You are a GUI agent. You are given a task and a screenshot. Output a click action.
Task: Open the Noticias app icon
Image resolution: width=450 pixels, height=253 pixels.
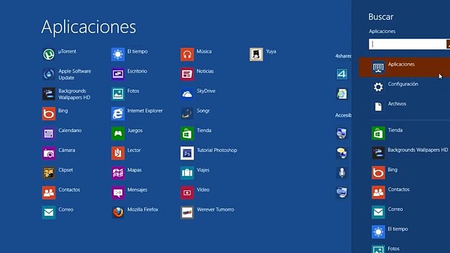187,74
